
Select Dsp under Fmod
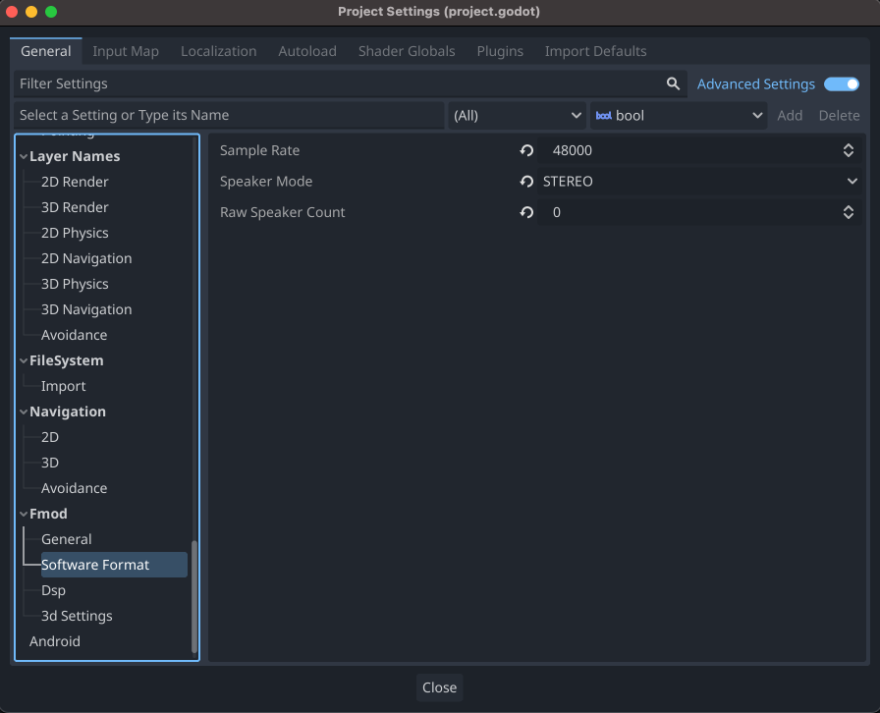[53, 590]
